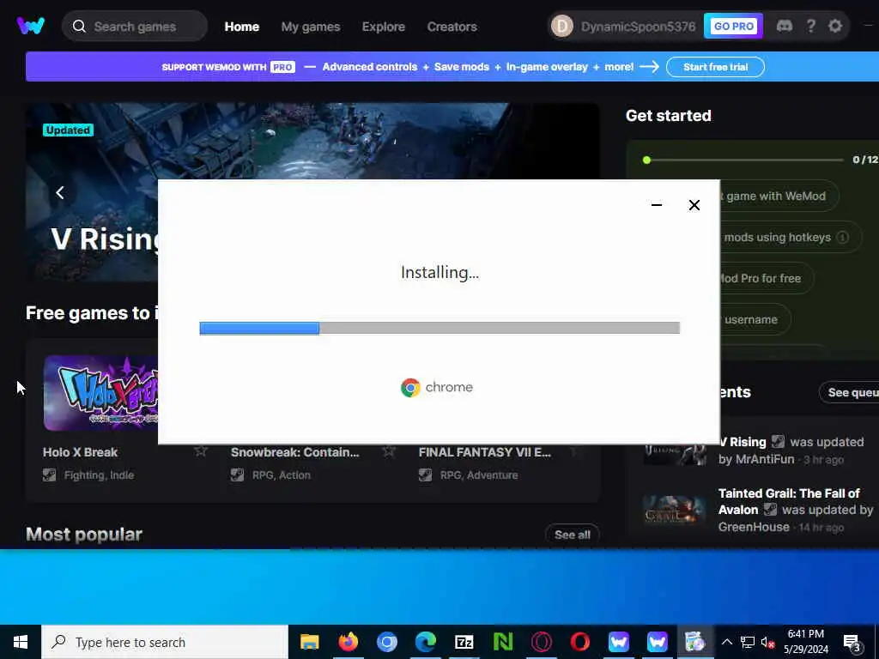
Task: Close the Chrome installer dialog
Action: pos(694,205)
